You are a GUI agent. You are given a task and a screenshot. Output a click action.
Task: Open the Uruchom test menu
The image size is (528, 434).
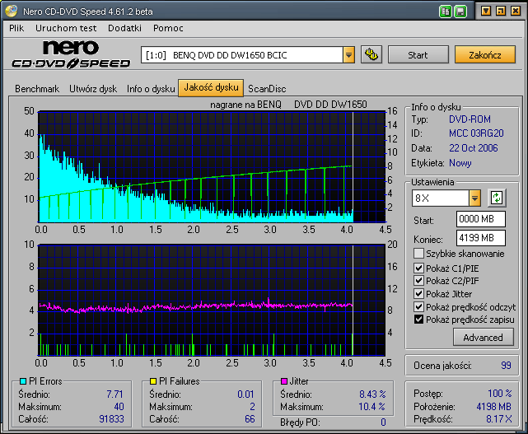pyautogui.click(x=66, y=28)
